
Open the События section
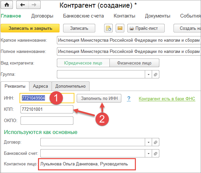(190, 16)
